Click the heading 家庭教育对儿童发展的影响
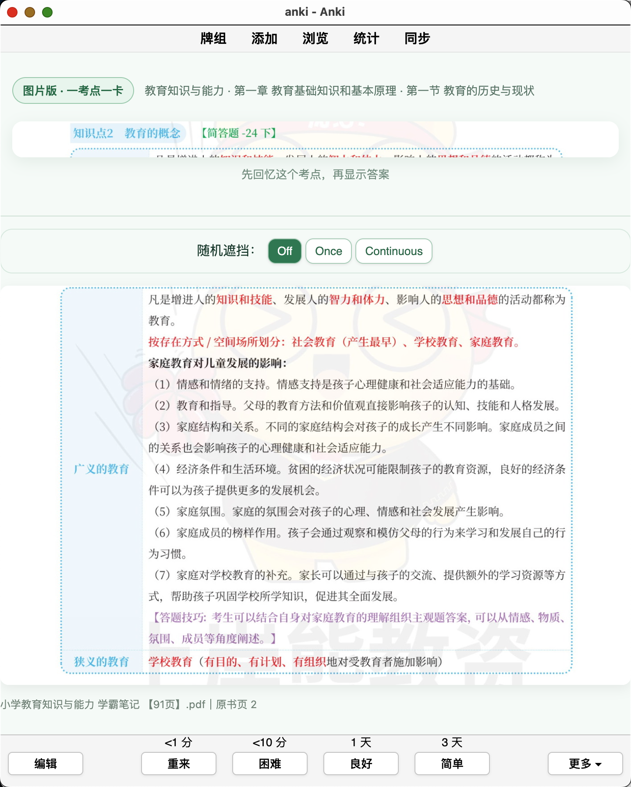The image size is (631, 787). tap(218, 363)
